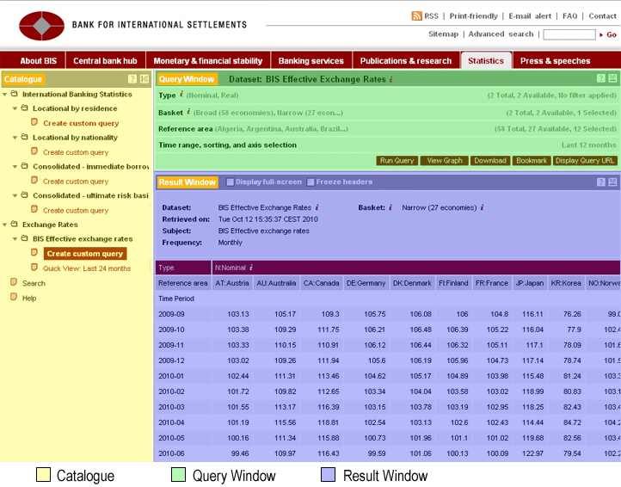621x487 pixels.
Task: Click the info icon after Narrow (27 economies)
Action: click(482, 207)
